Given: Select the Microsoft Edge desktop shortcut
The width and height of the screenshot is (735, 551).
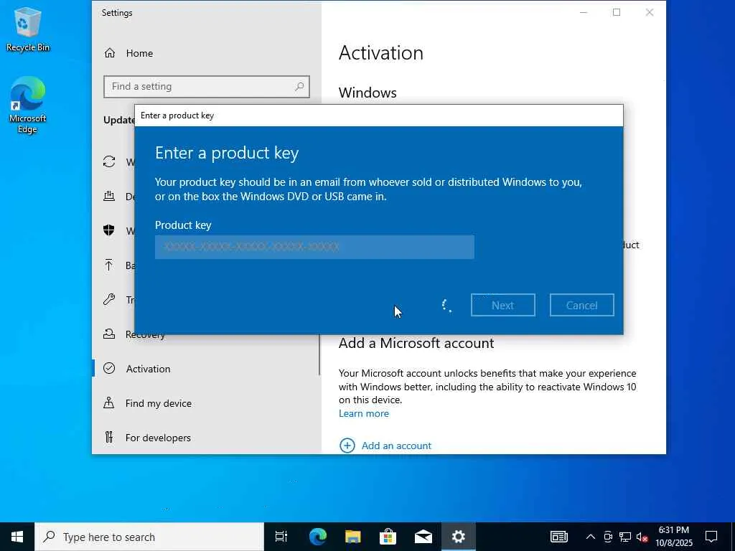Looking at the screenshot, I should (28, 105).
